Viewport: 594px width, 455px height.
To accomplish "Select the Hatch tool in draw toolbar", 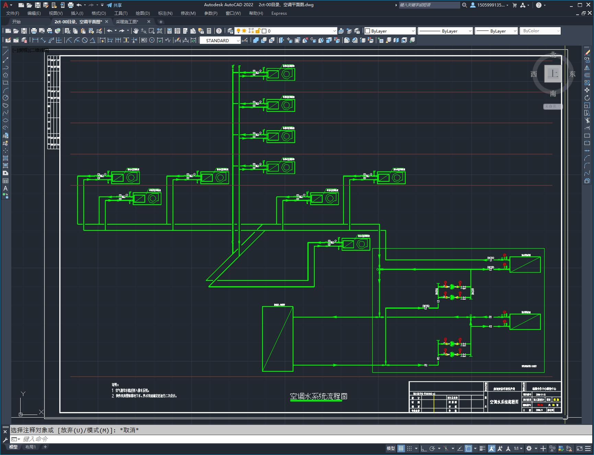I will (x=5, y=158).
